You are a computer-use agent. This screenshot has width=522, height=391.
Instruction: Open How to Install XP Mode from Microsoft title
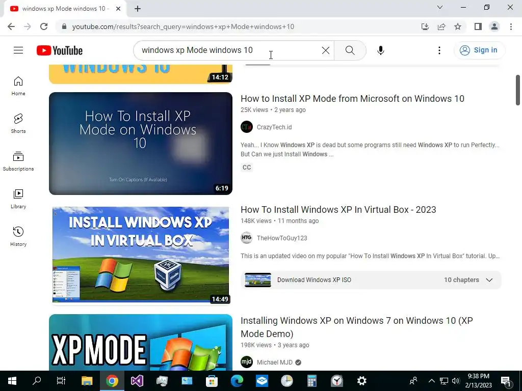(x=352, y=98)
